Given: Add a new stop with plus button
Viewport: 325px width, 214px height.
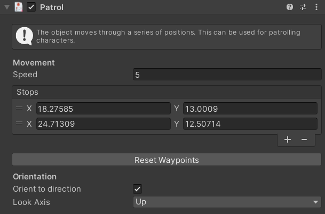Looking at the screenshot, I should 288,139.
